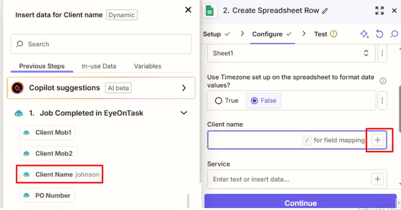Expand Copilot suggestions chevron arrow
Viewport: 401px width, 210px height.
pyautogui.click(x=184, y=88)
